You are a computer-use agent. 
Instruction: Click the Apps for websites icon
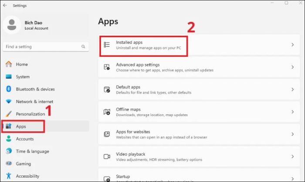(x=107, y=134)
